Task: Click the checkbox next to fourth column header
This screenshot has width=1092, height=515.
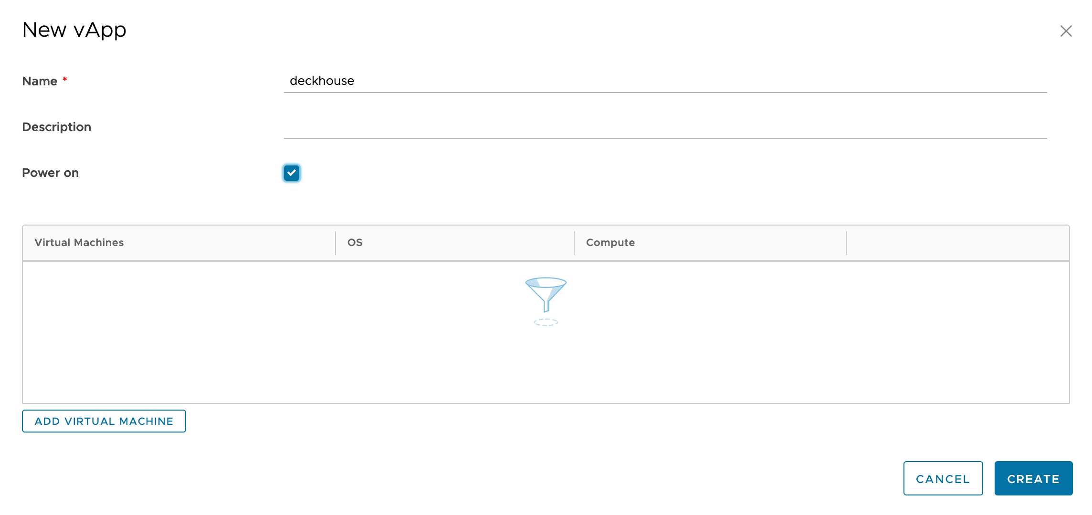Action: coord(958,243)
